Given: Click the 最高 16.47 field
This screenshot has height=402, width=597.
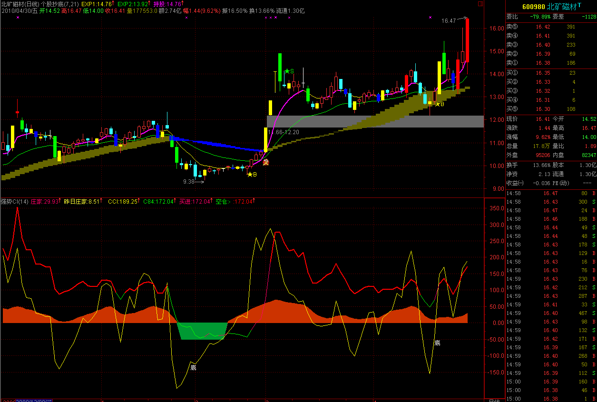Looking at the screenshot, I should click(x=574, y=128).
